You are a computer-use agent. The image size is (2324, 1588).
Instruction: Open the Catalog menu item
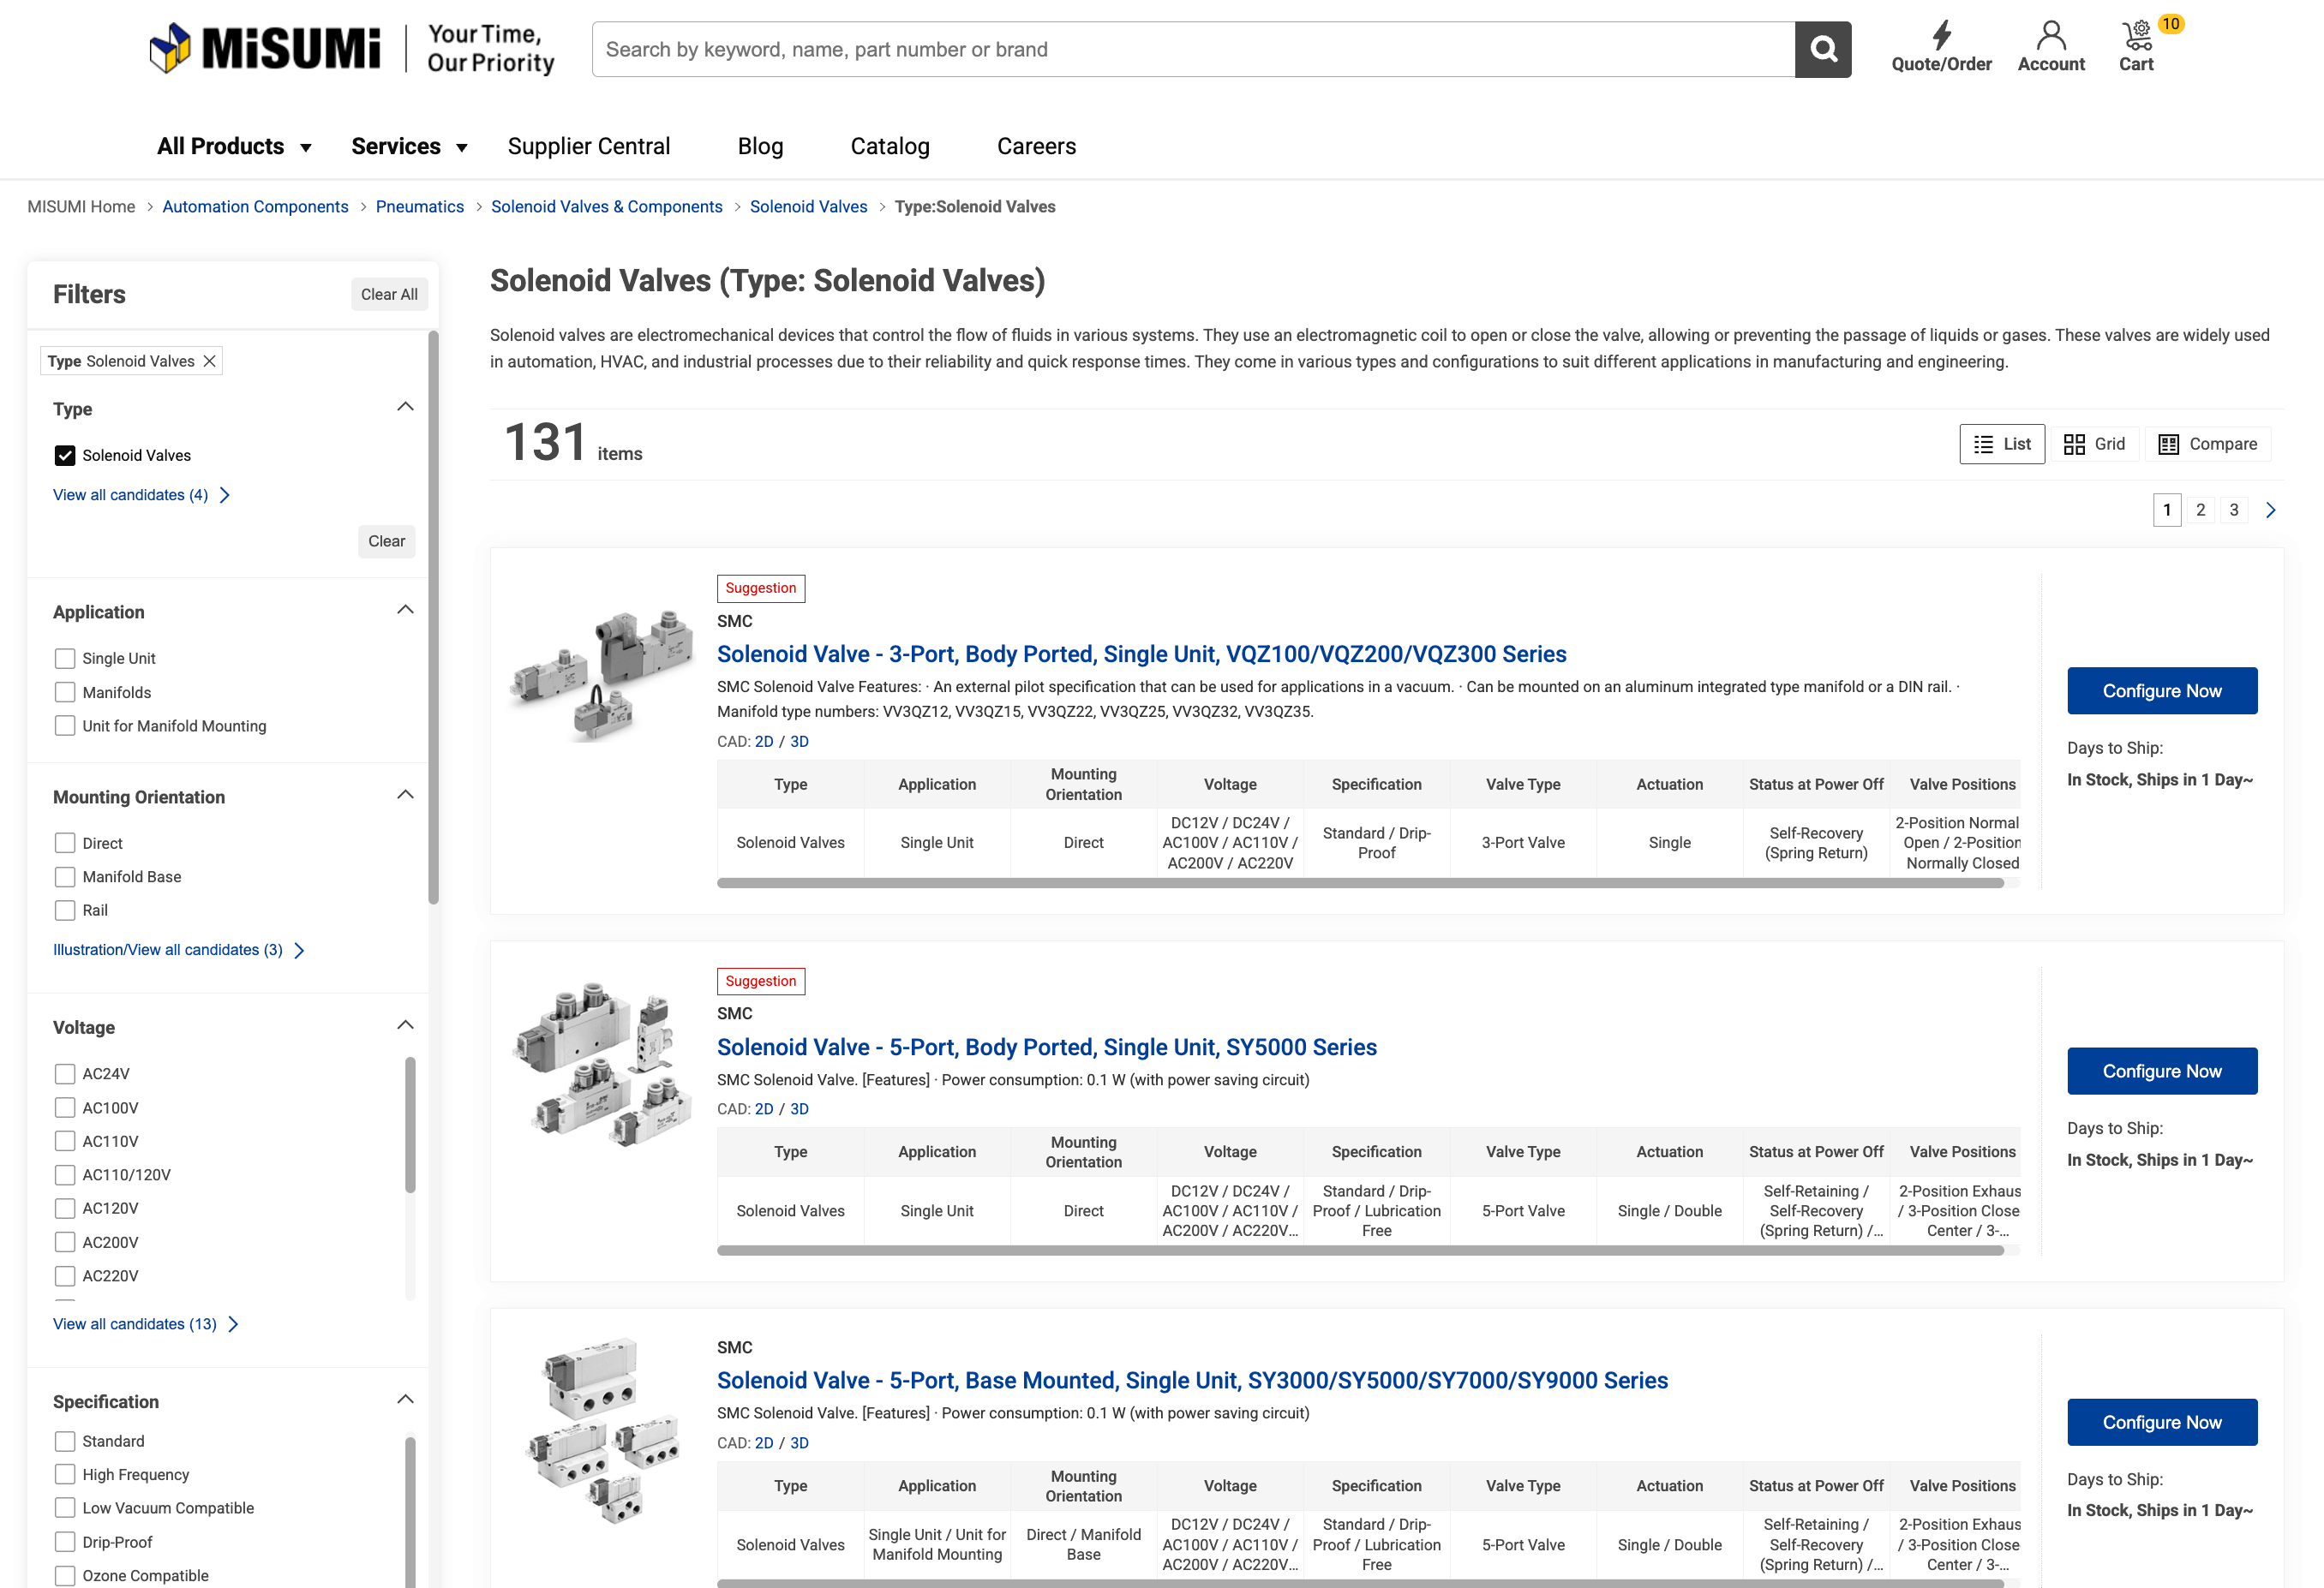point(890,146)
